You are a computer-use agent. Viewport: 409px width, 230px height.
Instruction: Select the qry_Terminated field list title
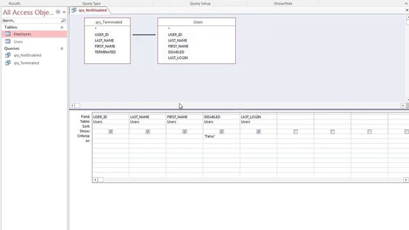[x=107, y=22]
